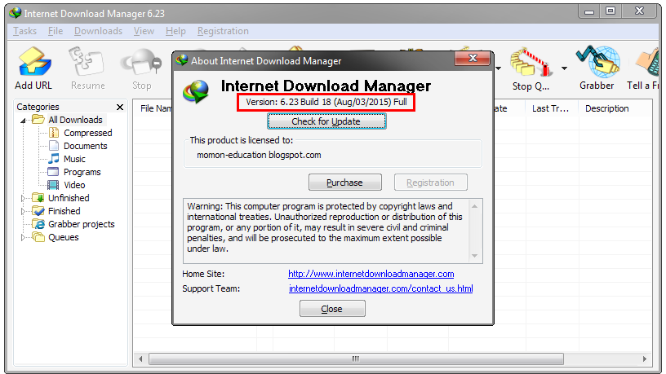Select the Video tree label

pyautogui.click(x=74, y=185)
